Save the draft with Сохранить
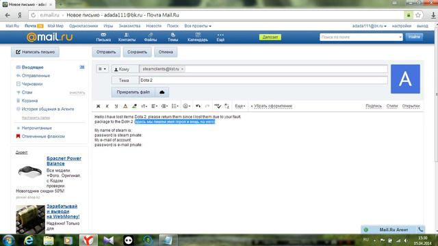This screenshot has height=246, width=438. point(137,52)
